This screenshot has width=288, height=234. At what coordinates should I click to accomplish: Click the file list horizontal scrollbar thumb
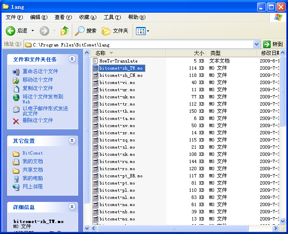(x=173, y=229)
